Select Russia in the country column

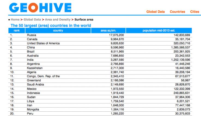pos(32,35)
